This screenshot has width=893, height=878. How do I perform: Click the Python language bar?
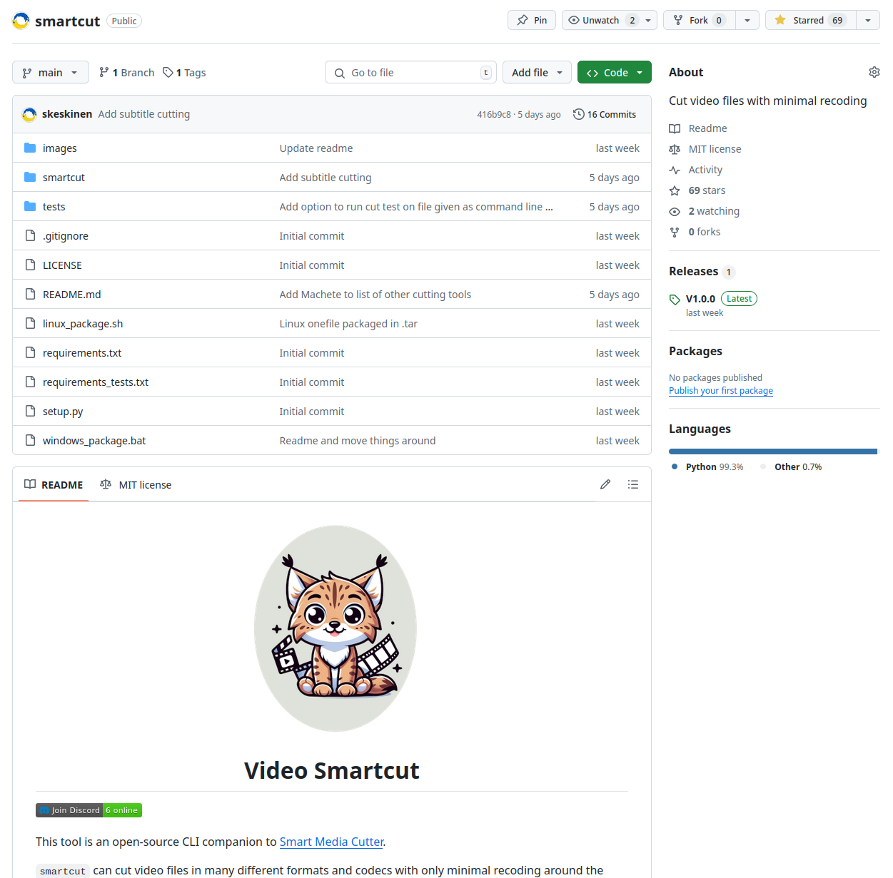coord(772,451)
